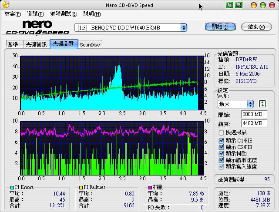Click the PI Failures maximum value 9
Image resolution: width=279 pixels, height=212 pixels.
point(133,200)
